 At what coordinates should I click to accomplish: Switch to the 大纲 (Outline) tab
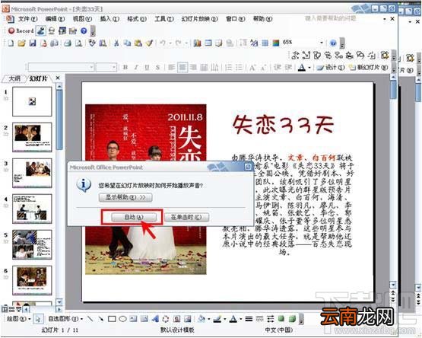tap(14, 78)
